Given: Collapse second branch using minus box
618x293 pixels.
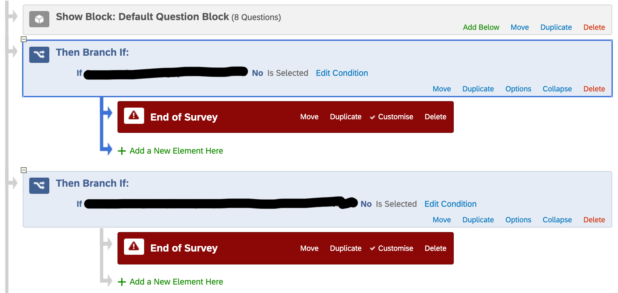Looking at the screenshot, I should [x=24, y=170].
